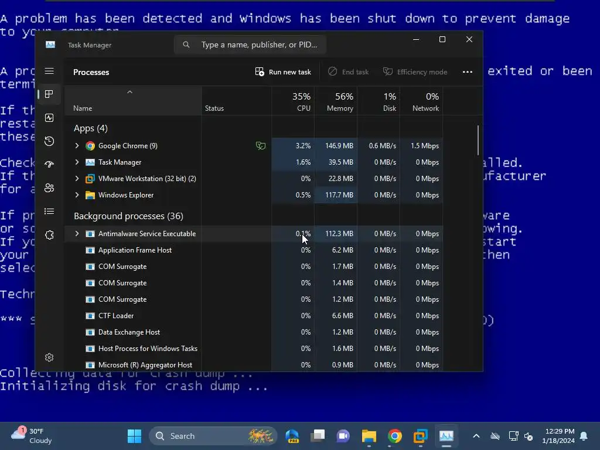Open the weather widget showing 30°F Cloudy
The image size is (600, 450).
tap(32, 436)
